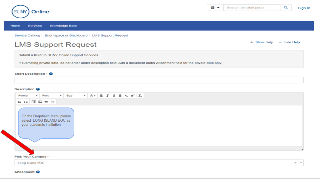Toggle underline formatting button
The image size is (320, 179).
pos(114,96)
